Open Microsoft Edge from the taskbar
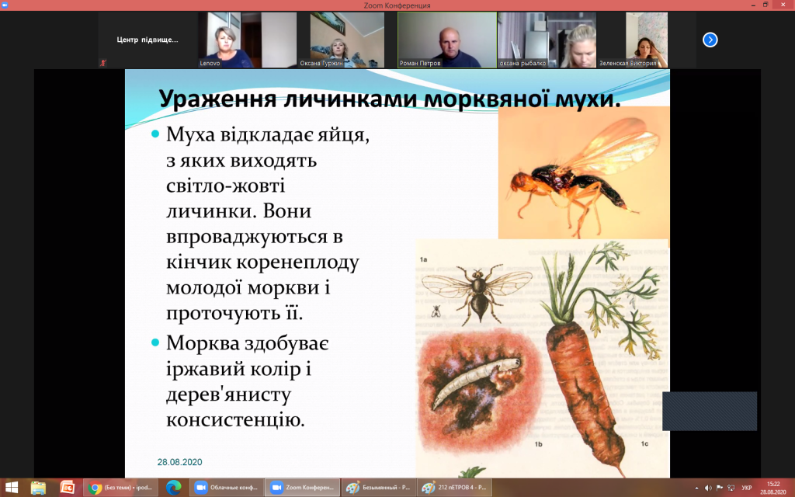This screenshot has height=497, width=795. (x=173, y=488)
